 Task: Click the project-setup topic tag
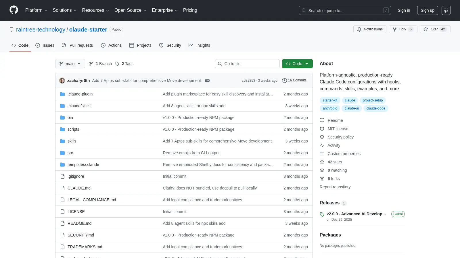[373, 100]
